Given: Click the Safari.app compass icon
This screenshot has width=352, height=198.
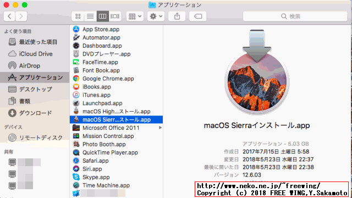Looking at the screenshot, I should coord(76,161).
